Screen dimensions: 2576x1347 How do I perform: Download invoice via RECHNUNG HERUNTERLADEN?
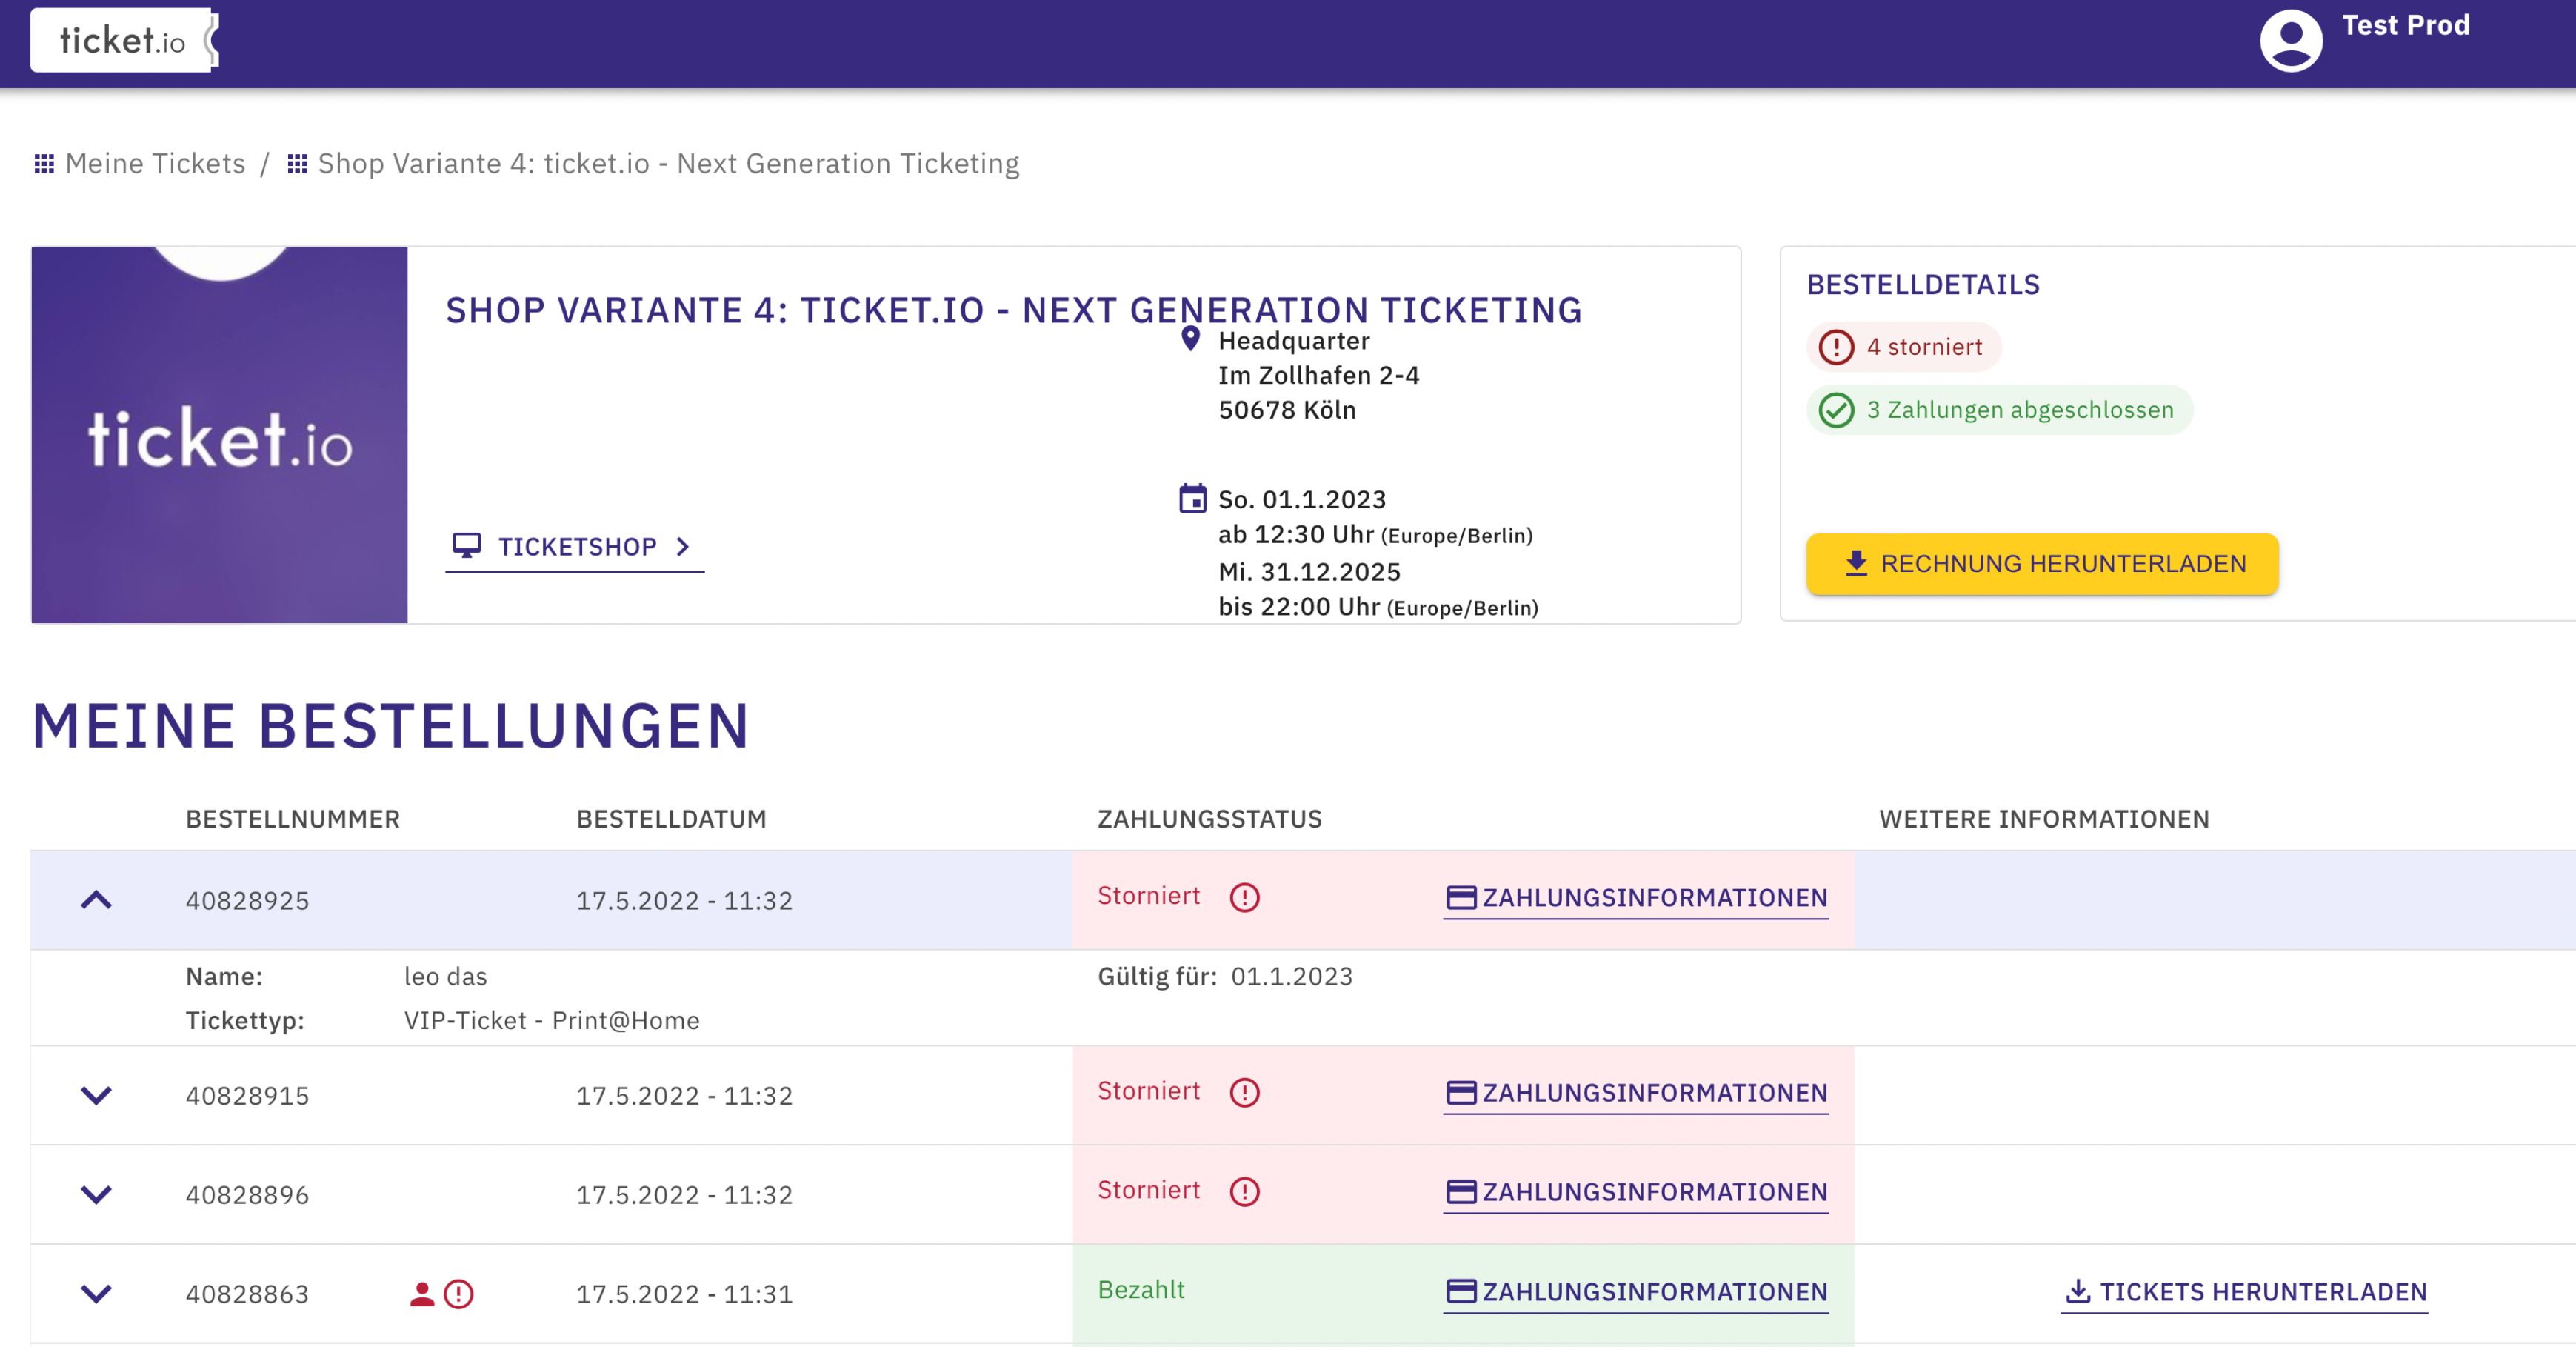tap(2041, 563)
